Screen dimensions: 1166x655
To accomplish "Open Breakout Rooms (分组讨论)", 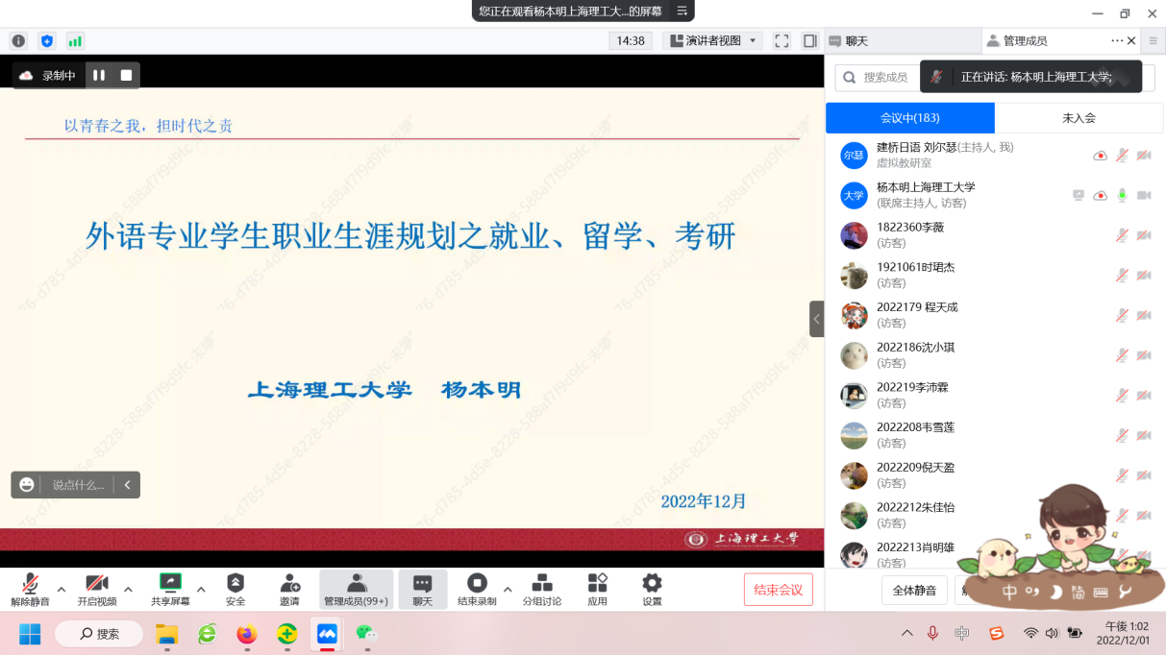I will pyautogui.click(x=542, y=588).
